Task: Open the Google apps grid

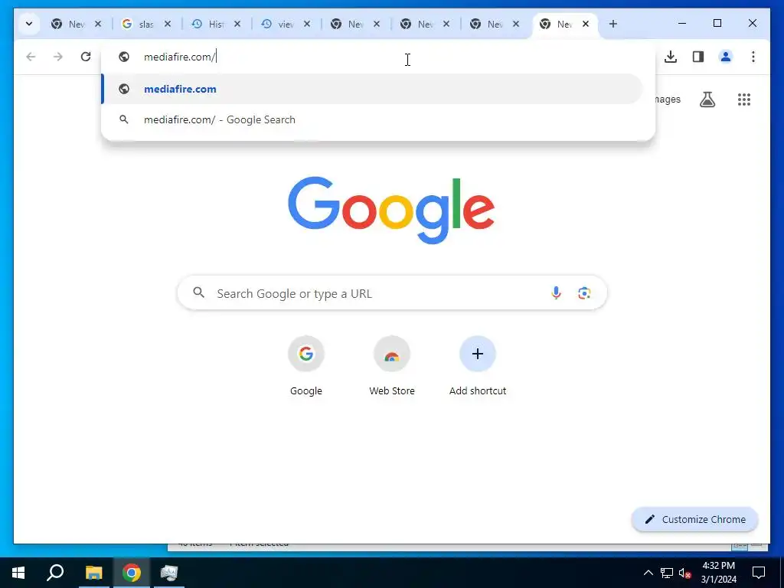Action: coord(744,100)
